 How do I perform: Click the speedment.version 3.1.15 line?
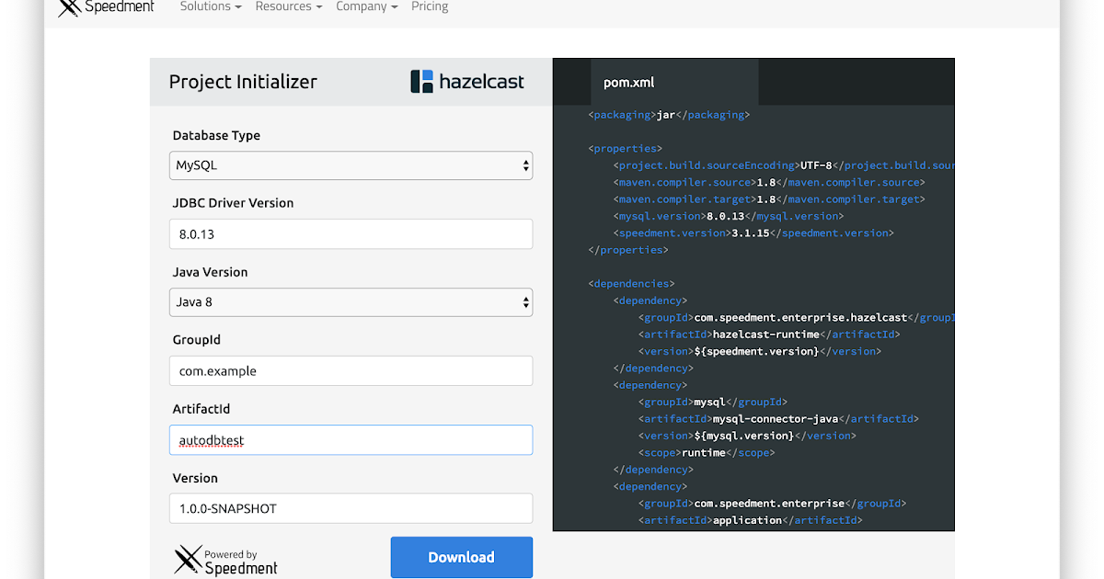[753, 233]
